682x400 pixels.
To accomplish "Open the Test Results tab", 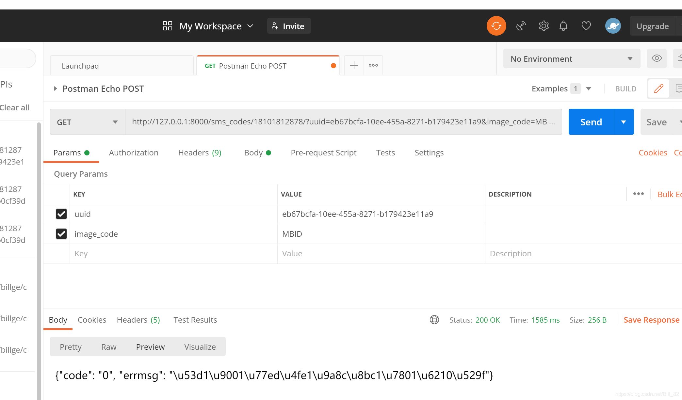I will (x=195, y=320).
